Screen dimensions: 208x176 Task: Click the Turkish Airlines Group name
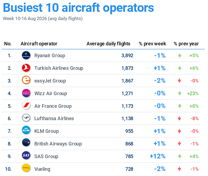click(59, 68)
